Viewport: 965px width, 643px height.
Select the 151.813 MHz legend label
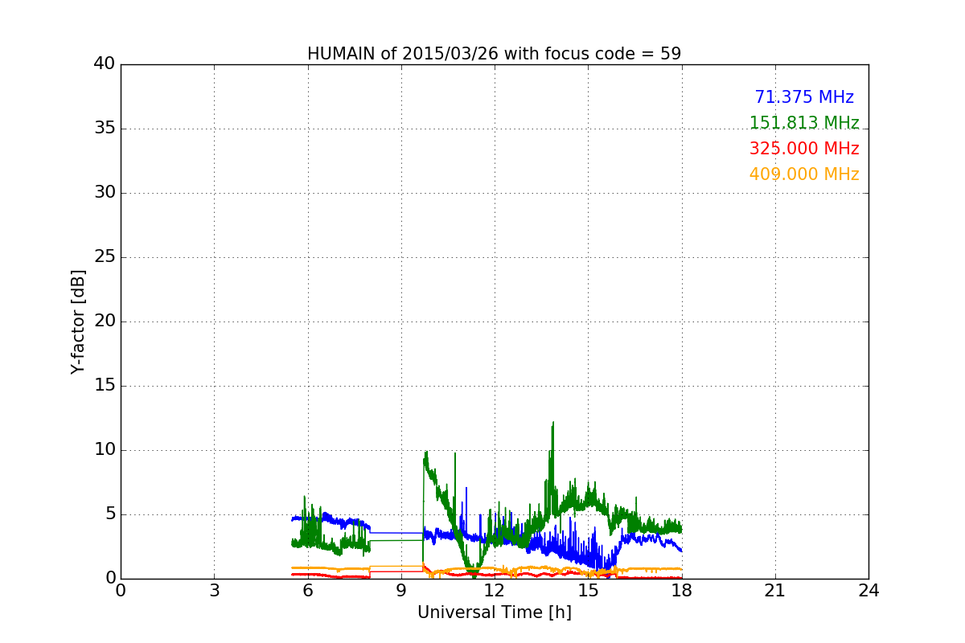click(x=804, y=123)
